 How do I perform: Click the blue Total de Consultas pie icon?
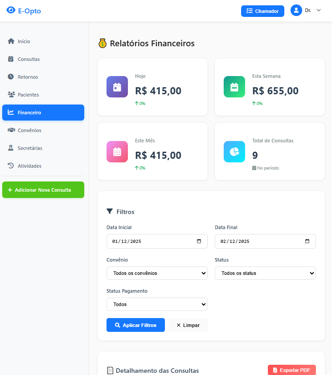pos(234,152)
